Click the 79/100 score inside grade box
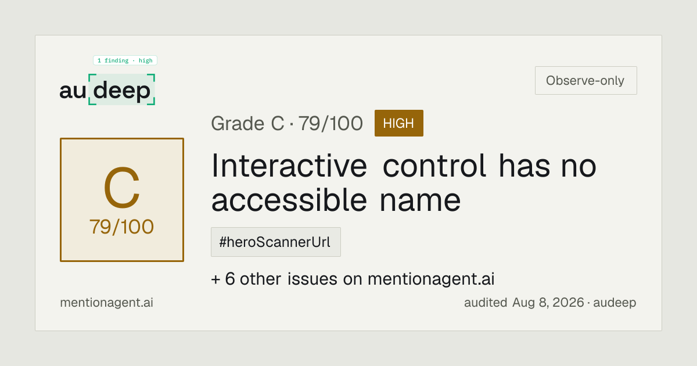697x366 pixels. [122, 227]
